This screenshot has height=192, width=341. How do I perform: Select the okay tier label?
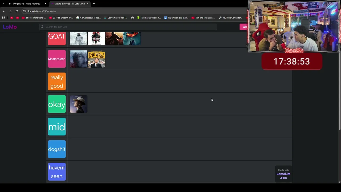point(57,104)
